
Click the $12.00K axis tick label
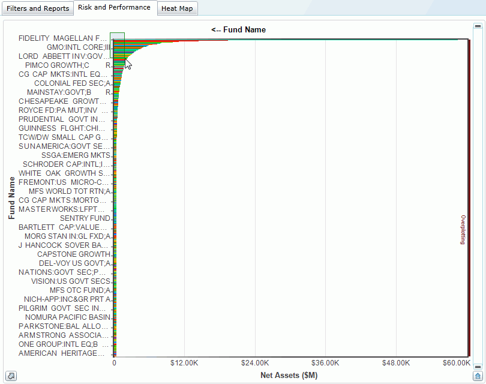(184, 363)
